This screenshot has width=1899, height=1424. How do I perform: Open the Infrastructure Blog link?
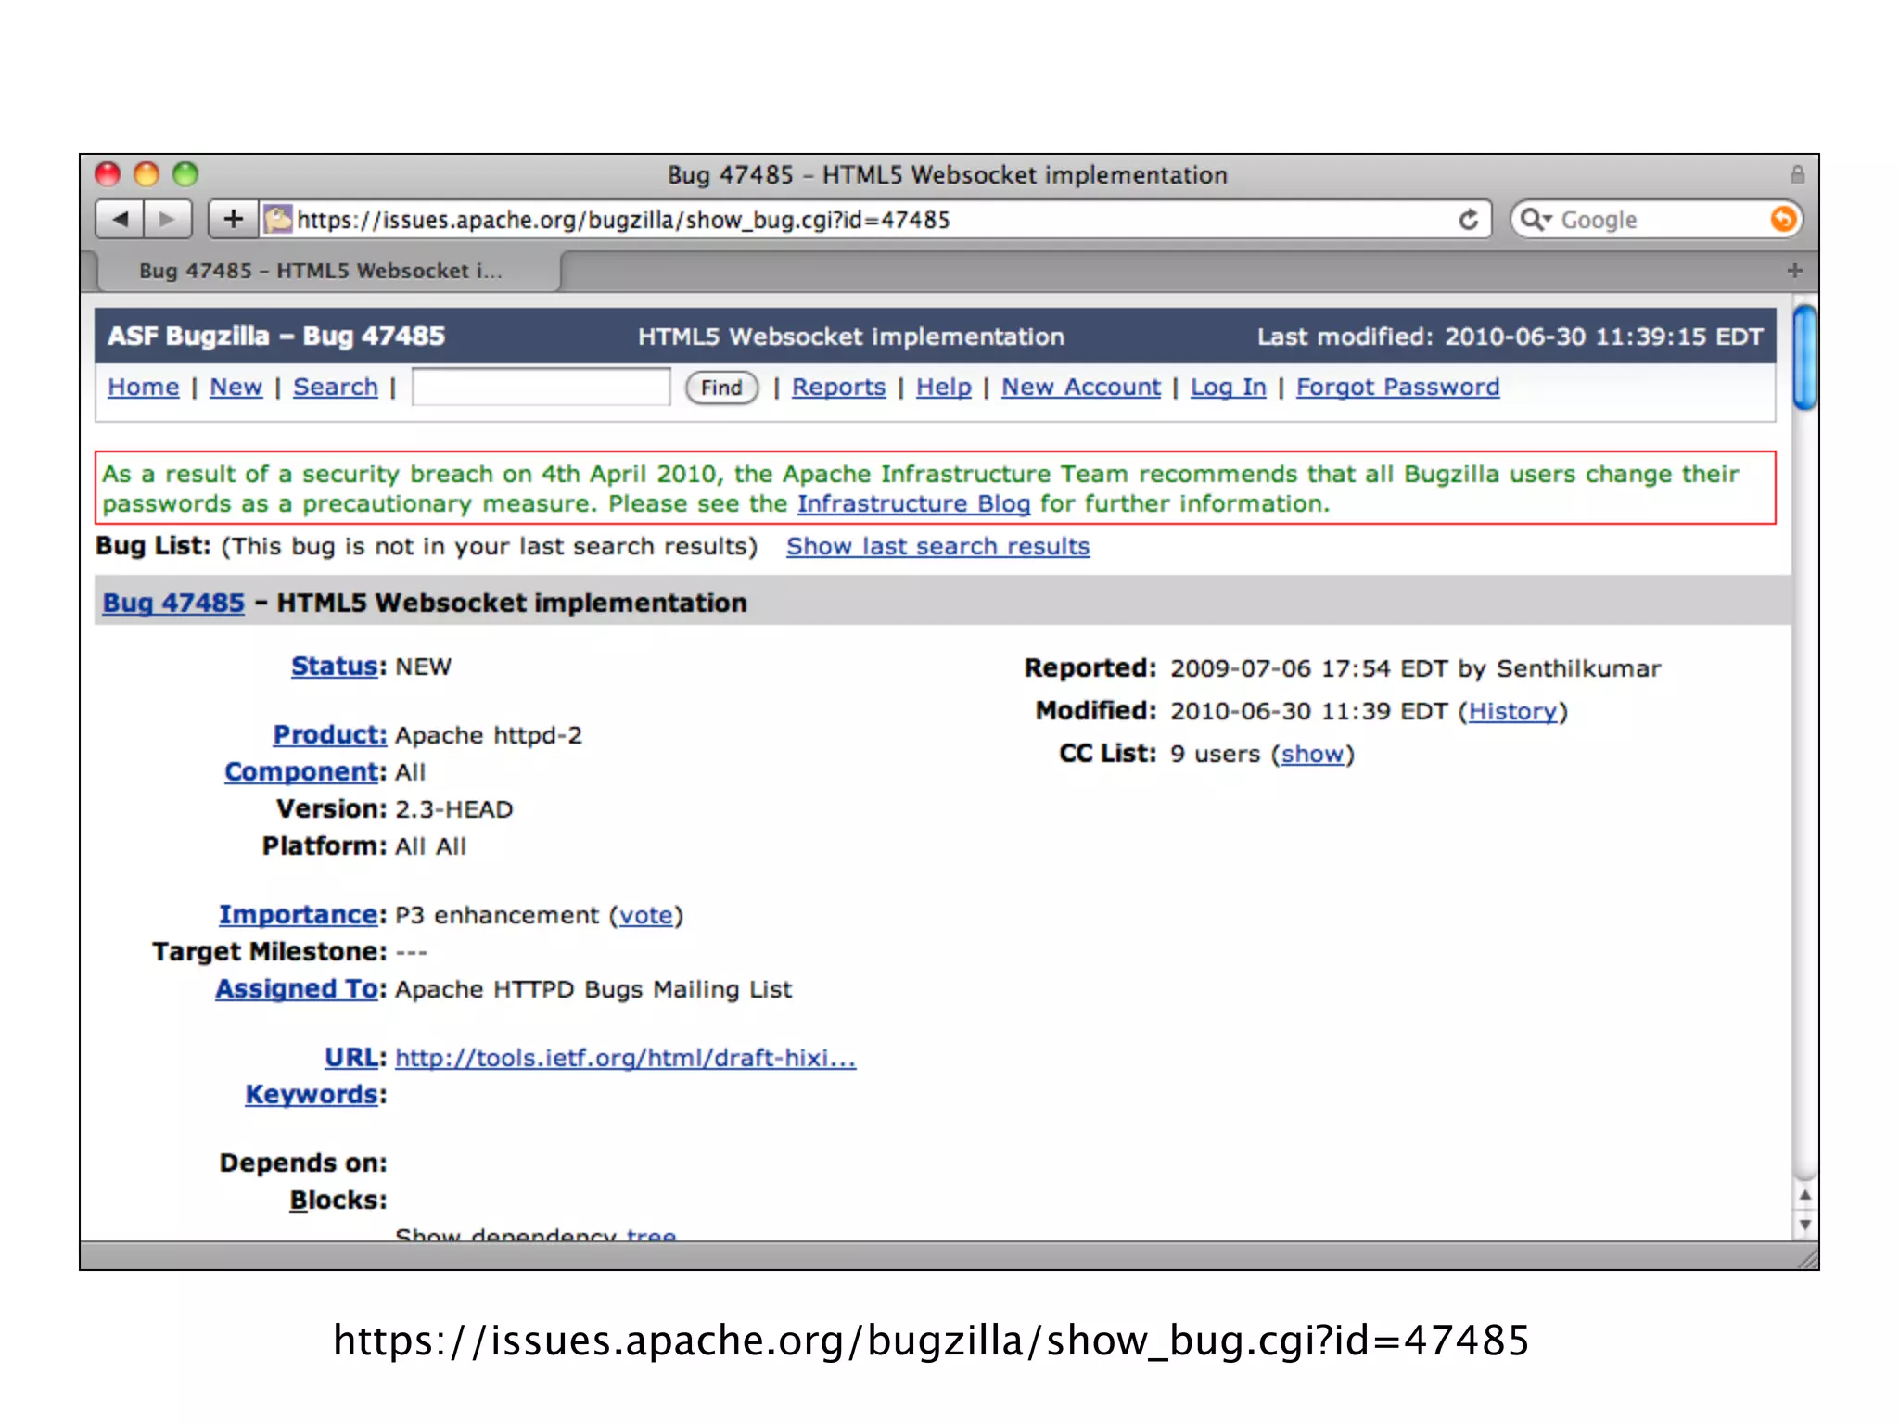(913, 504)
